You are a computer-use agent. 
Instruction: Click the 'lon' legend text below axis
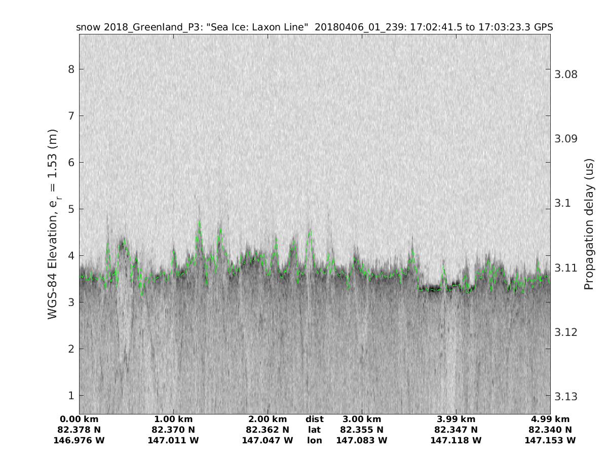(314, 440)
